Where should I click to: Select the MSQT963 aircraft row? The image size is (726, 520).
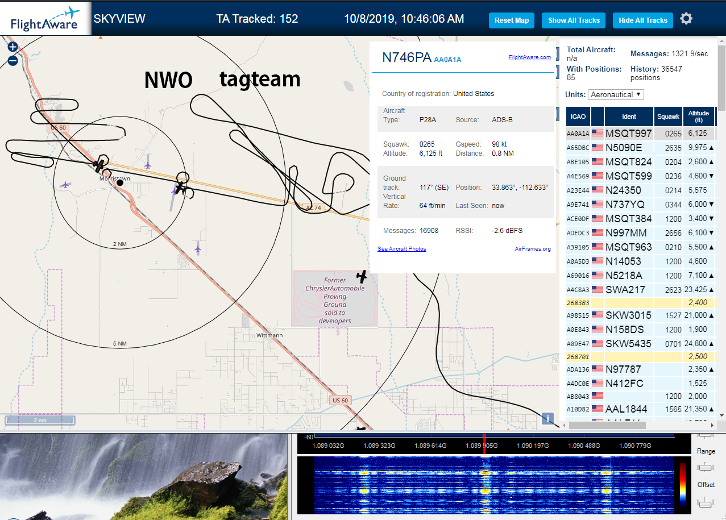click(x=641, y=247)
